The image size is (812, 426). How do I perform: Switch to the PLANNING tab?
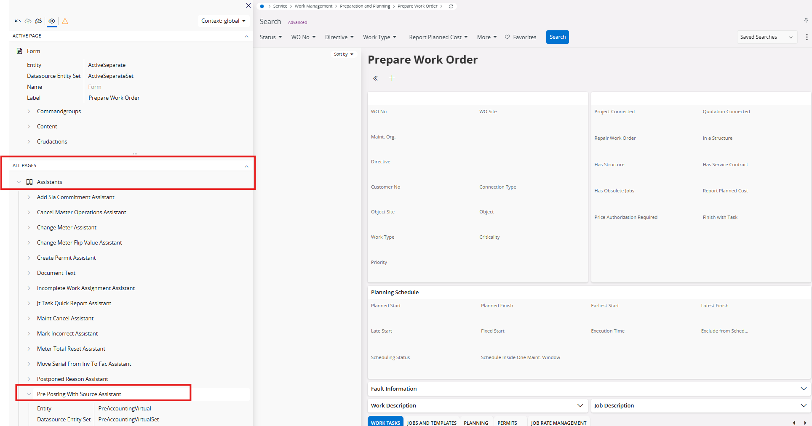(476, 422)
